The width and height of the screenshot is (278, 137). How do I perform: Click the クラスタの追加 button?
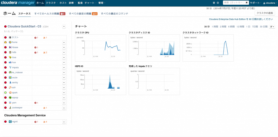[265, 13]
